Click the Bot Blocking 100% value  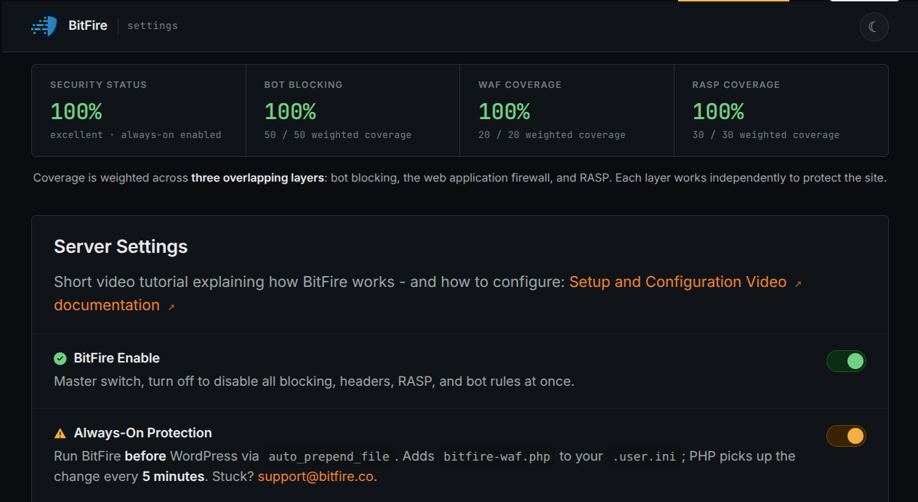[x=290, y=111]
